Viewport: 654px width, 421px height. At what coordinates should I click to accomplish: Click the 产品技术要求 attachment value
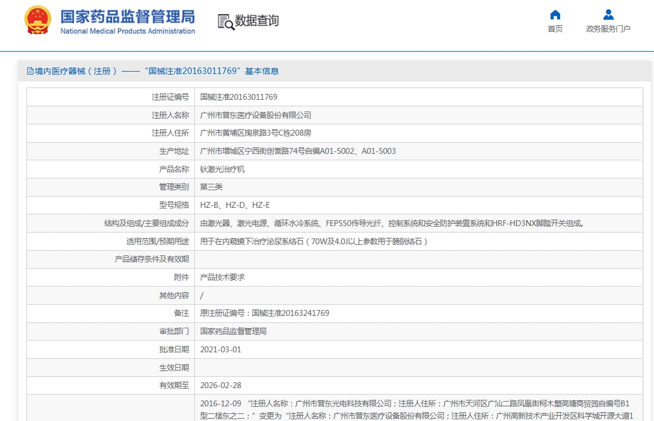point(223,278)
